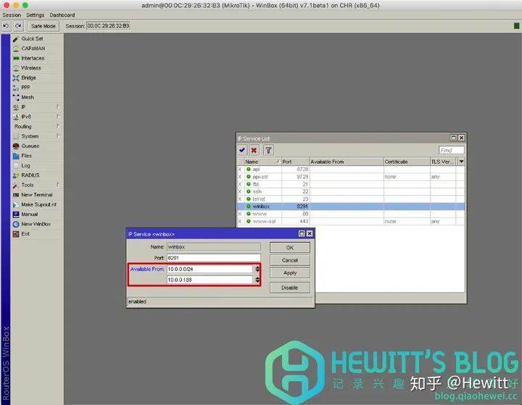
Task: Click Available From field 10.0.0.0/24
Action: pos(210,269)
